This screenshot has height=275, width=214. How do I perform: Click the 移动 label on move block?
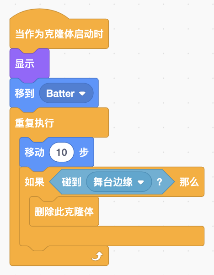34,152
